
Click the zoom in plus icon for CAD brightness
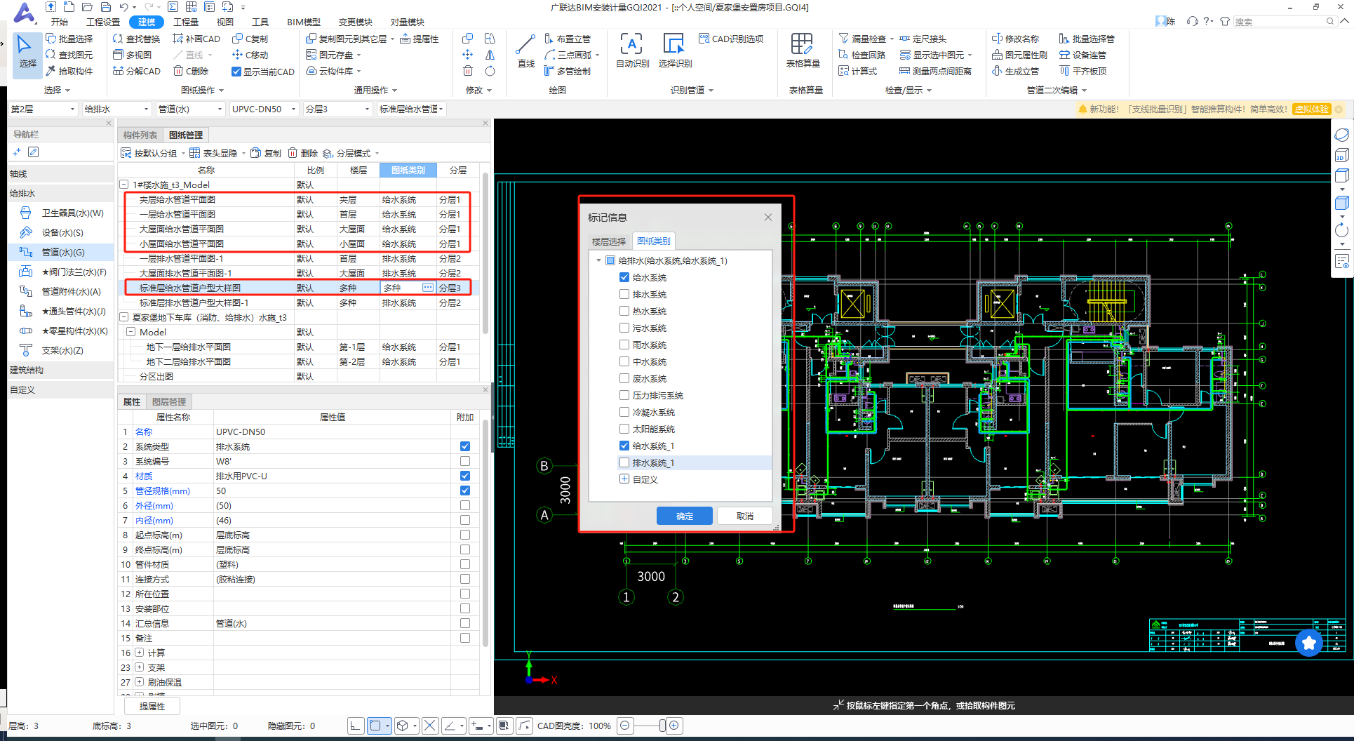[x=674, y=726]
